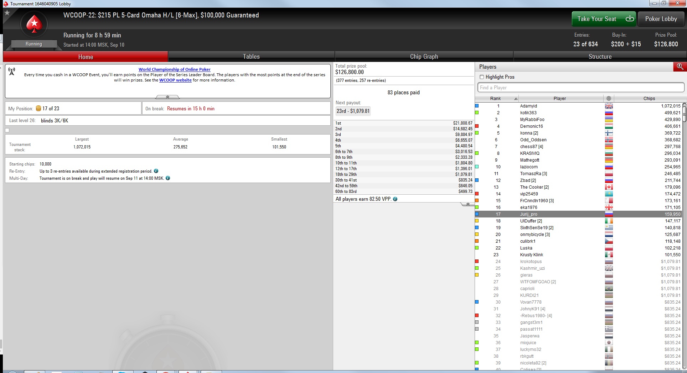Click the PokerStars red spade logo
Image resolution: width=687 pixels, height=373 pixels.
click(34, 24)
